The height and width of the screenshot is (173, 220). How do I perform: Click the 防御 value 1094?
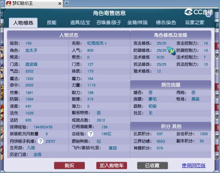(x=29, y=99)
